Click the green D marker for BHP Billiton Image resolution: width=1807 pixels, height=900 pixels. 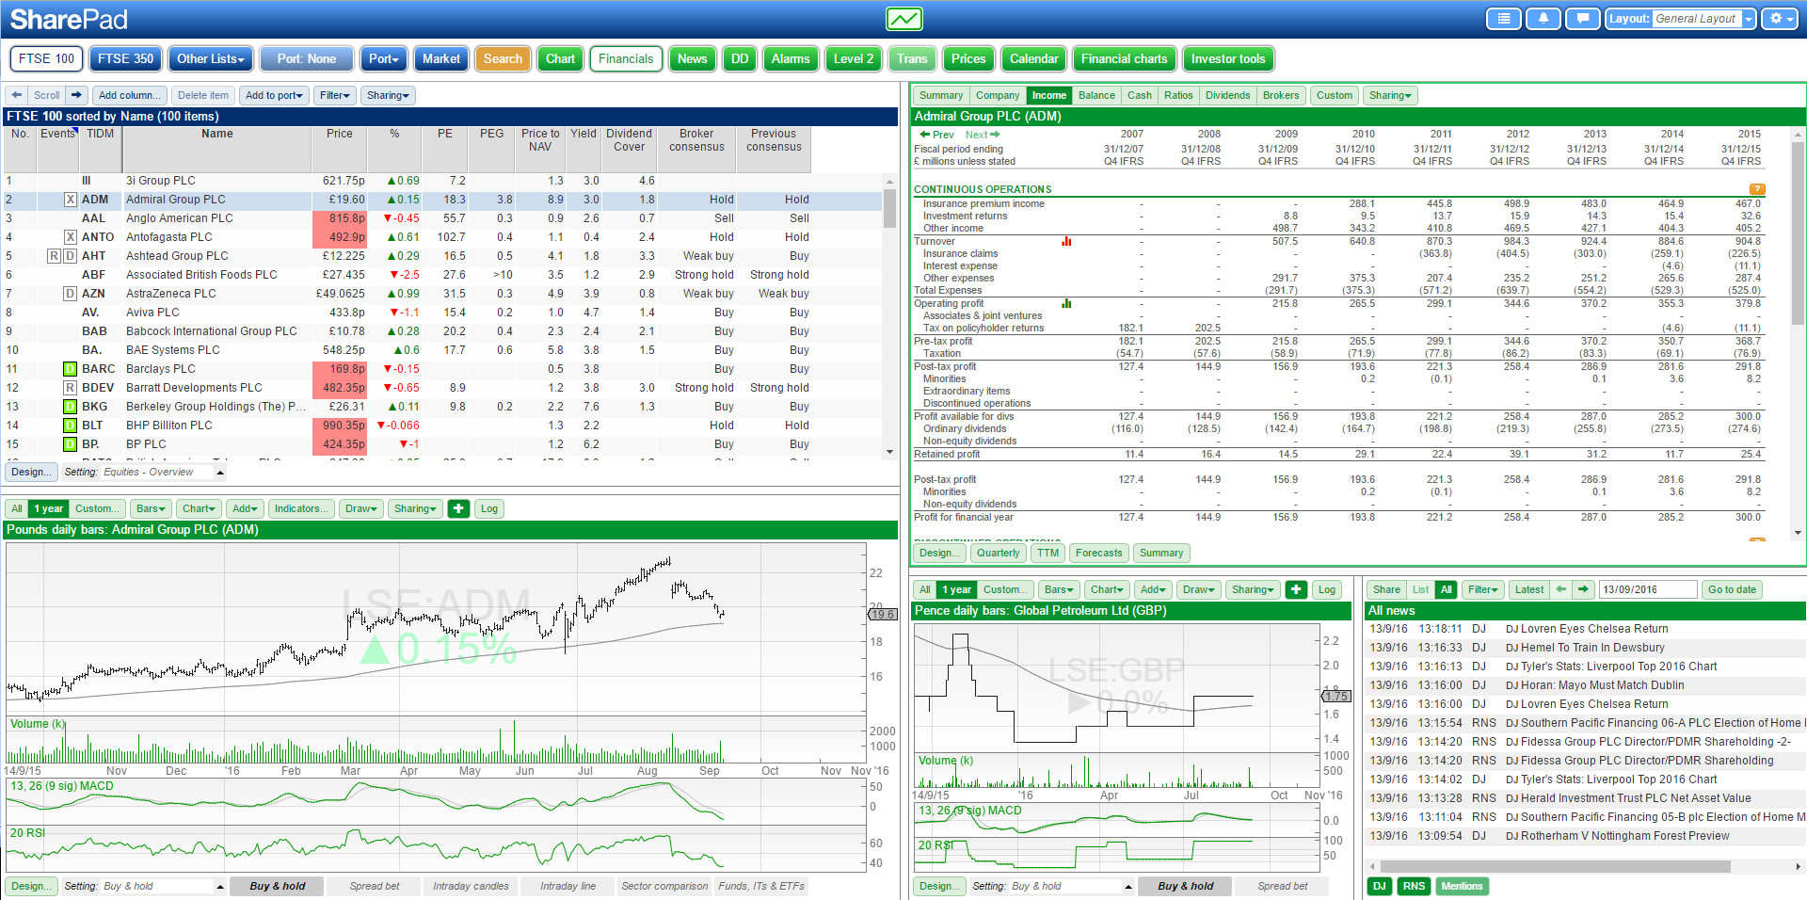point(70,426)
